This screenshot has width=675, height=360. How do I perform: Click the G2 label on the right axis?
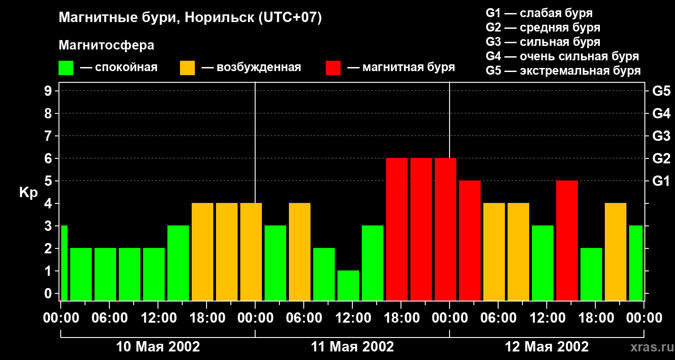(x=661, y=158)
